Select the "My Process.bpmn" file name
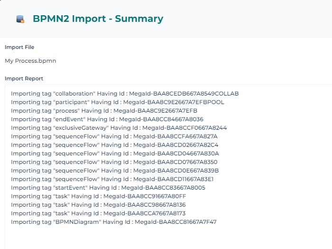332x249 pixels. tap(30, 61)
